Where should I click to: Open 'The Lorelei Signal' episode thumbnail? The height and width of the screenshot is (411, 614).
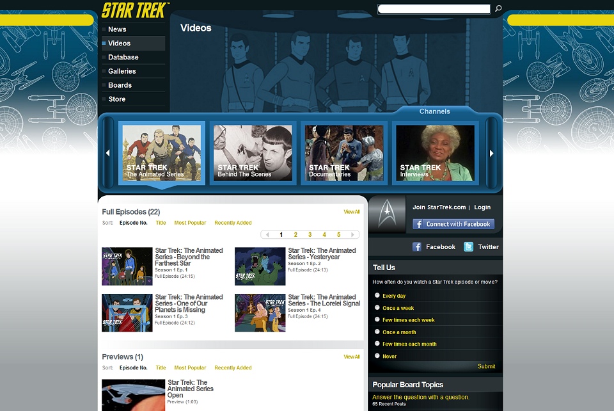[260, 313]
